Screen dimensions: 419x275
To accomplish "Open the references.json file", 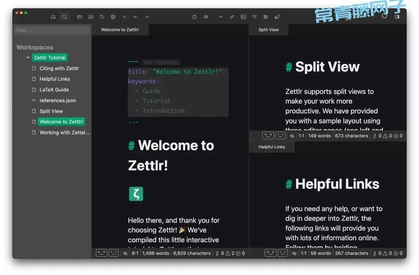I will (x=58, y=100).
